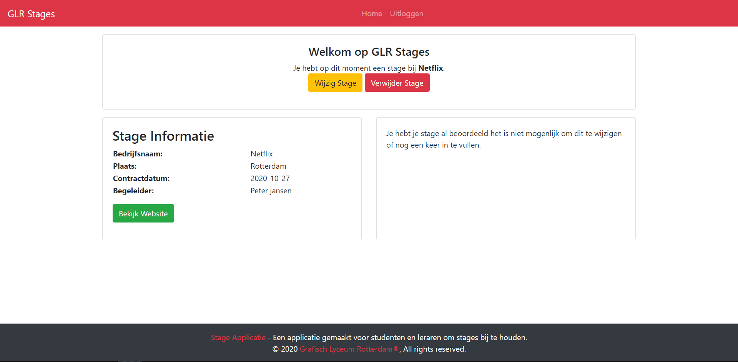Follow the Stage Applicatie footer link
The image size is (738, 362).
238,337
